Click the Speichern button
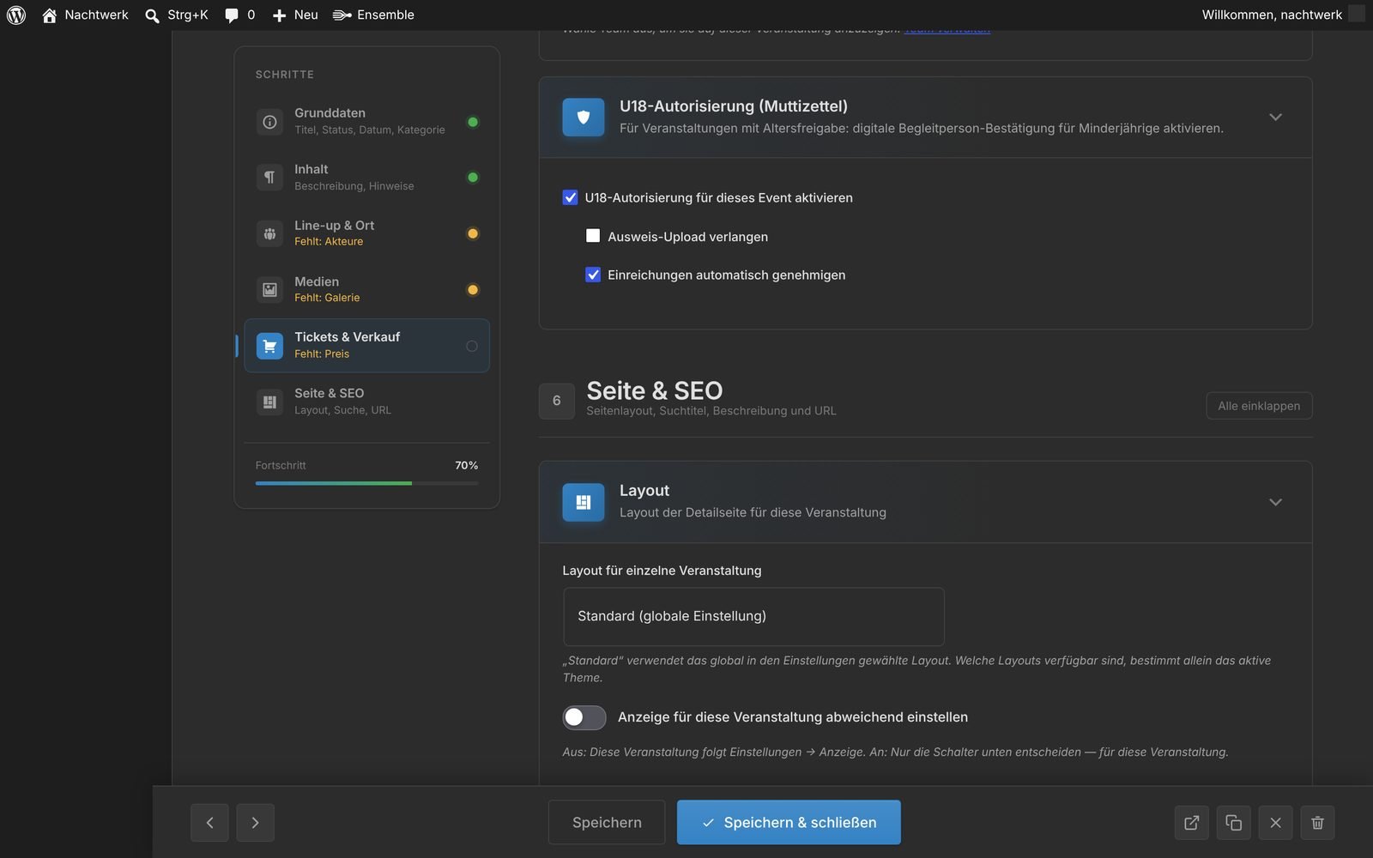1373x858 pixels. point(607,822)
